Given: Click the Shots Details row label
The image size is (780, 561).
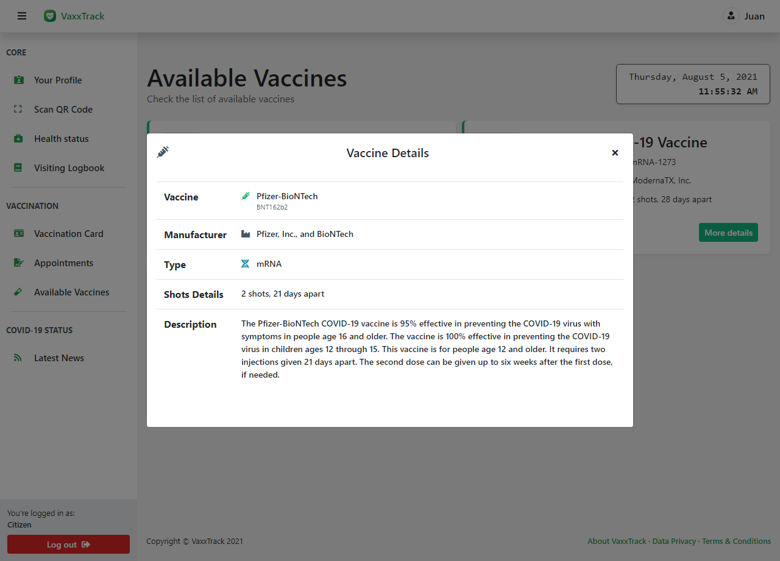Looking at the screenshot, I should [194, 295].
